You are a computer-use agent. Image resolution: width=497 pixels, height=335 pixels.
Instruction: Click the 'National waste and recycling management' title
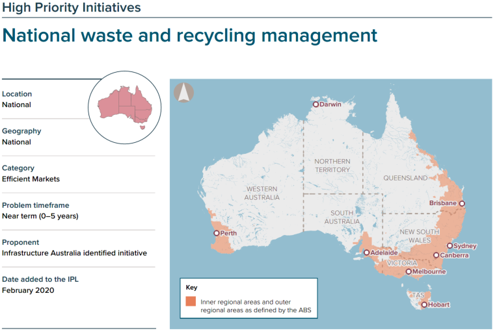click(189, 36)
